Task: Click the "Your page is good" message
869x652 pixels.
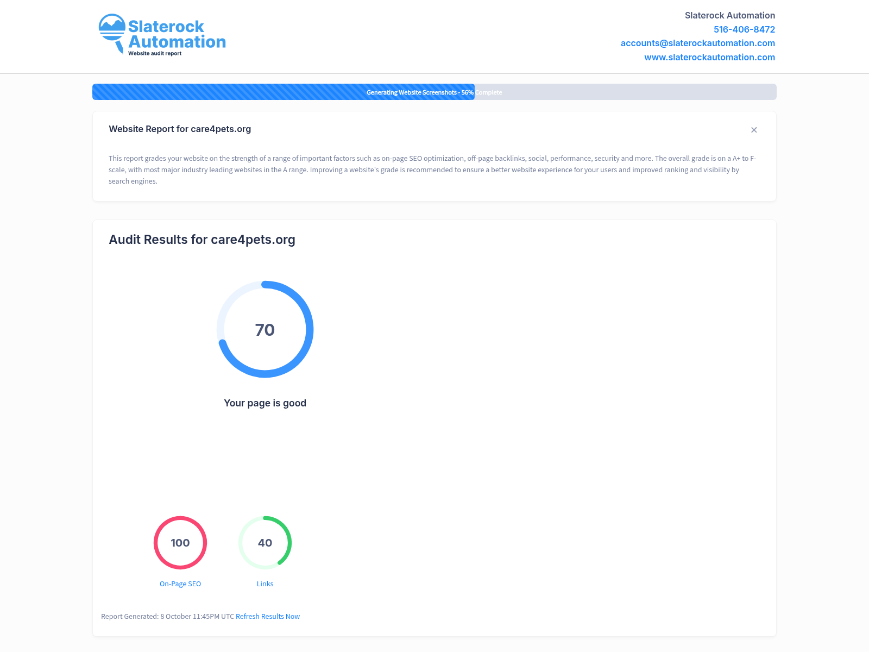Action: click(x=265, y=403)
